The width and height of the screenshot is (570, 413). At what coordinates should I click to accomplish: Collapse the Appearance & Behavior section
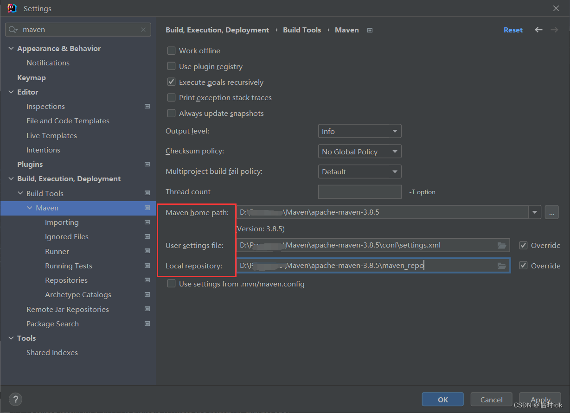tap(12, 49)
